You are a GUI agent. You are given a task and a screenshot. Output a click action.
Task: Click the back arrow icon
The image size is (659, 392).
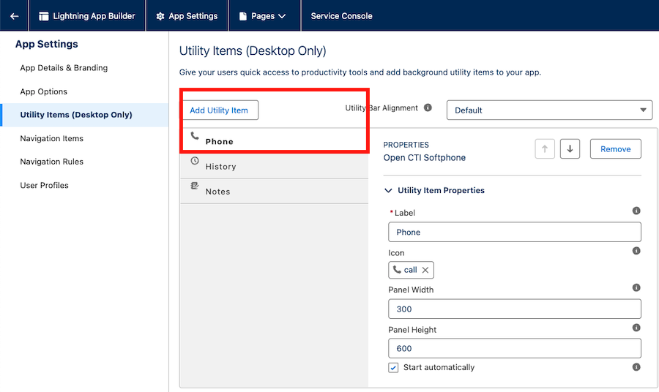pyautogui.click(x=14, y=16)
